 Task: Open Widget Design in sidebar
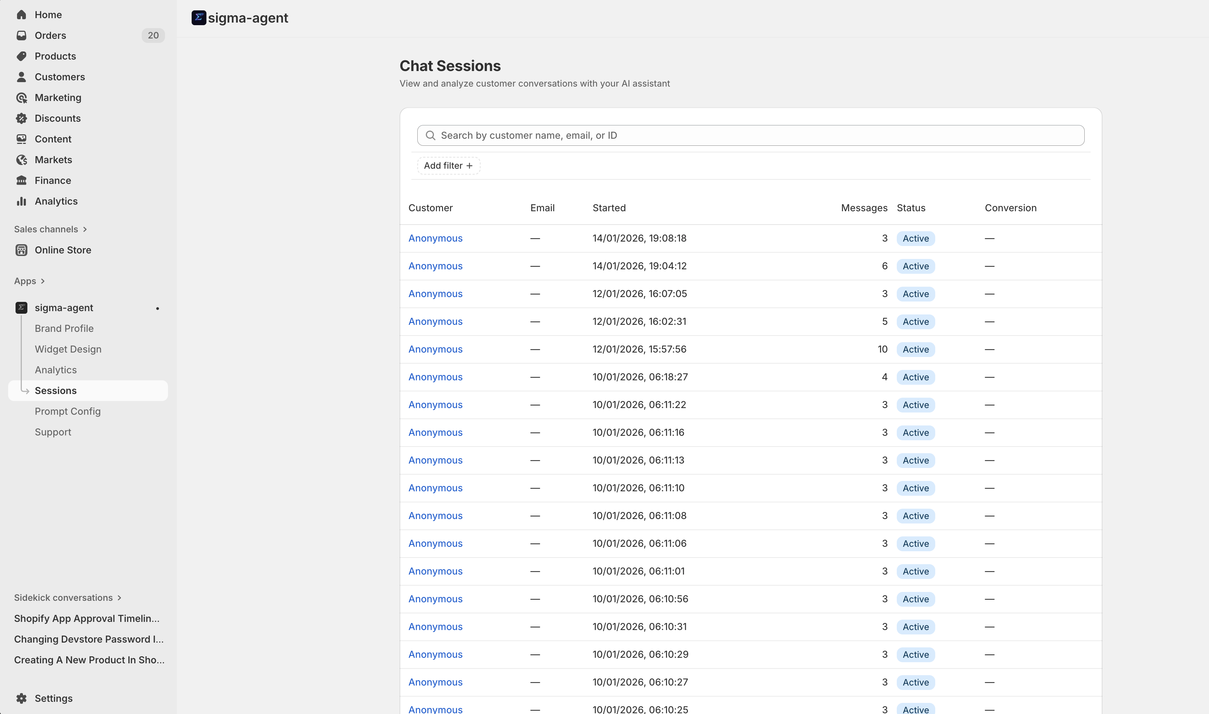tap(68, 349)
